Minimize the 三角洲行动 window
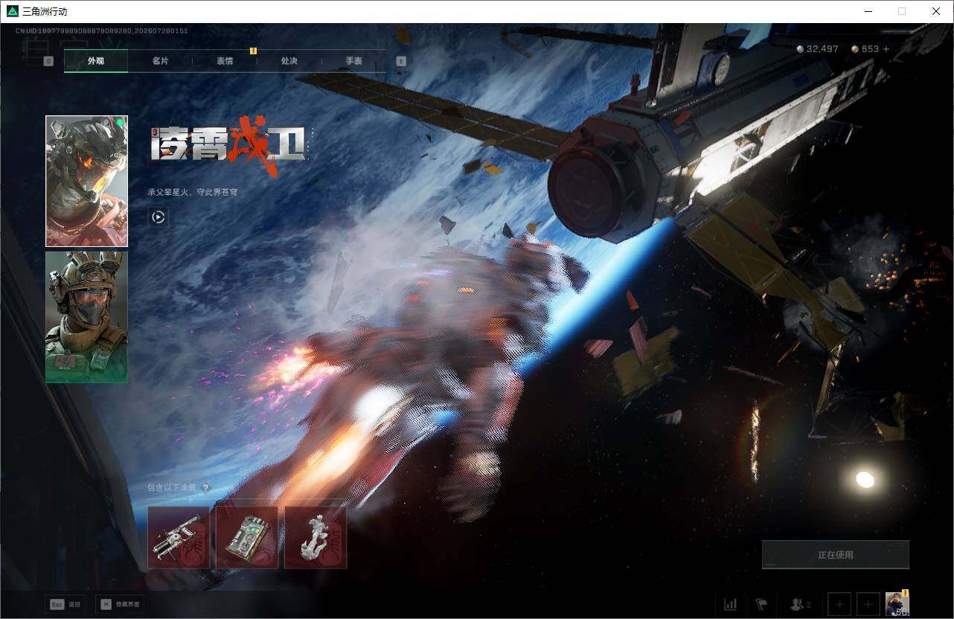The width and height of the screenshot is (954, 619). (x=868, y=11)
